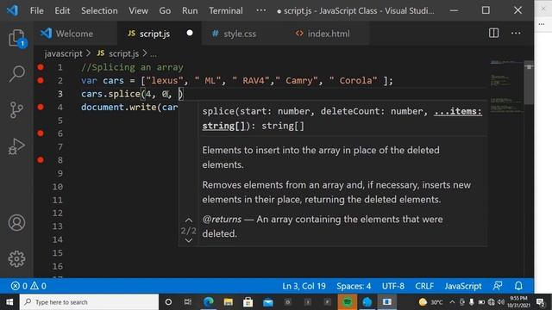Click the feedback icon in status bar
Screen dimensions: 552x310
(498, 286)
